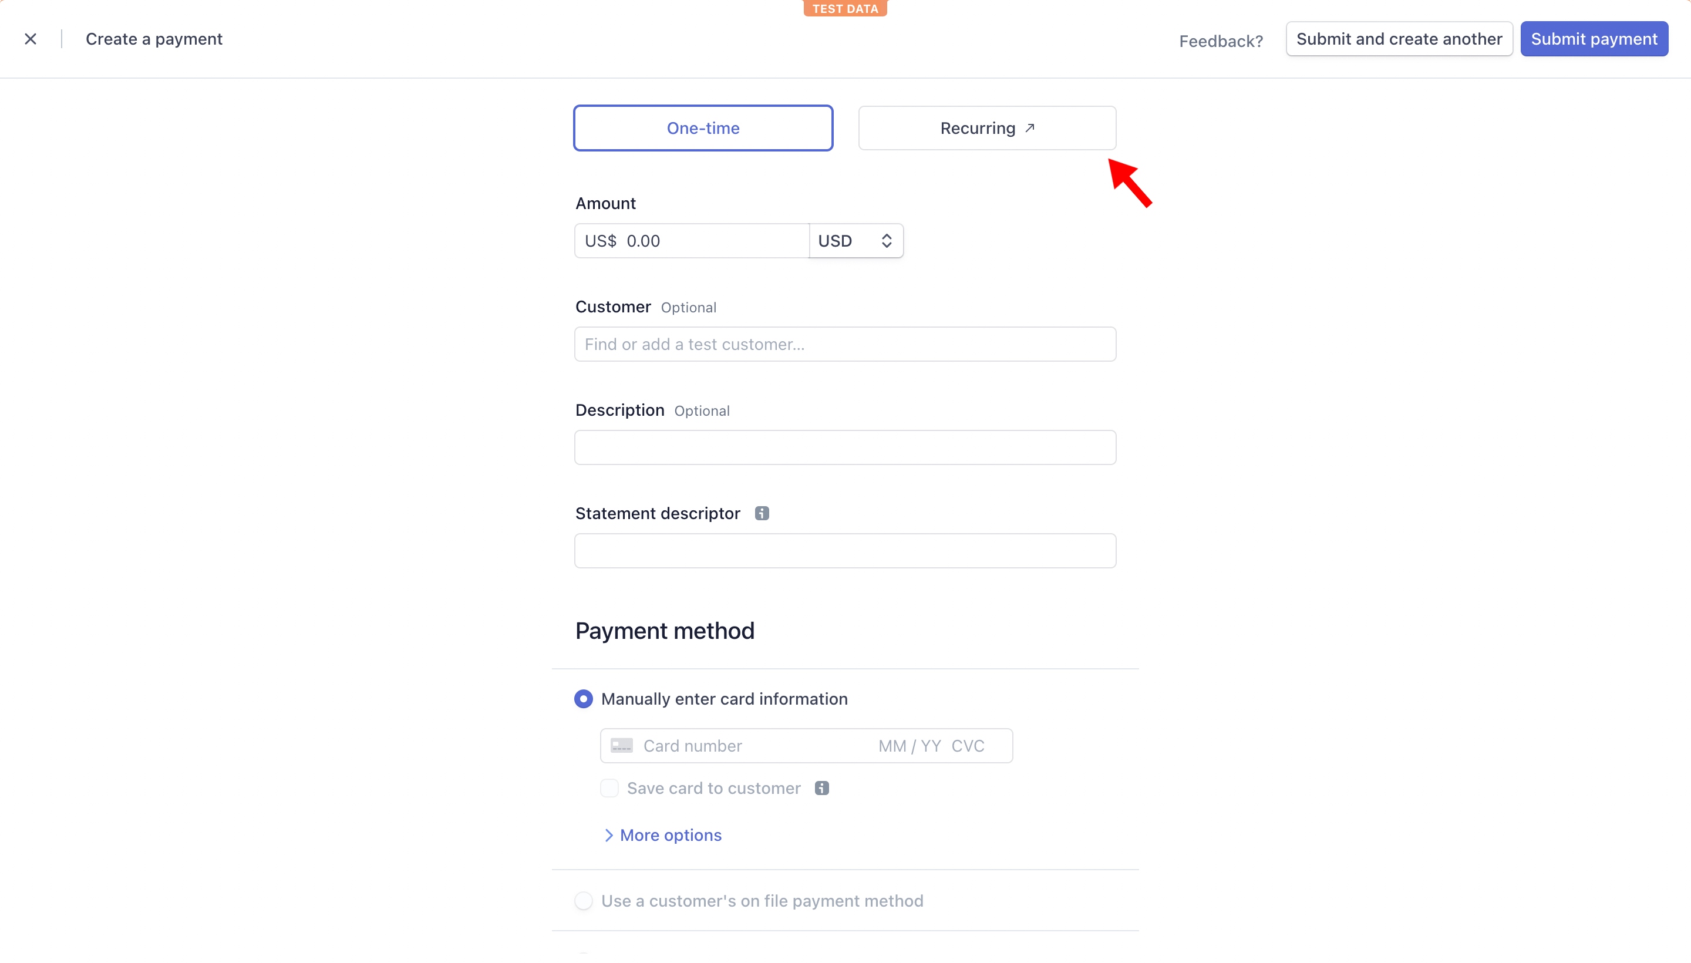Image resolution: width=1691 pixels, height=963 pixels.
Task: Select Manually enter card information radio
Action: click(583, 699)
